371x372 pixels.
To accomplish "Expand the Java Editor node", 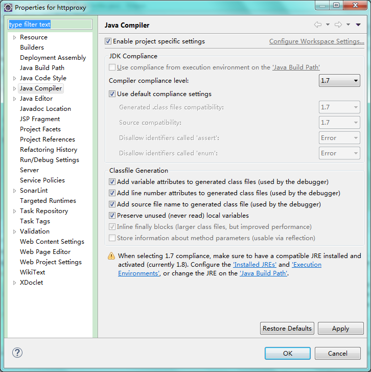I will (x=14, y=99).
